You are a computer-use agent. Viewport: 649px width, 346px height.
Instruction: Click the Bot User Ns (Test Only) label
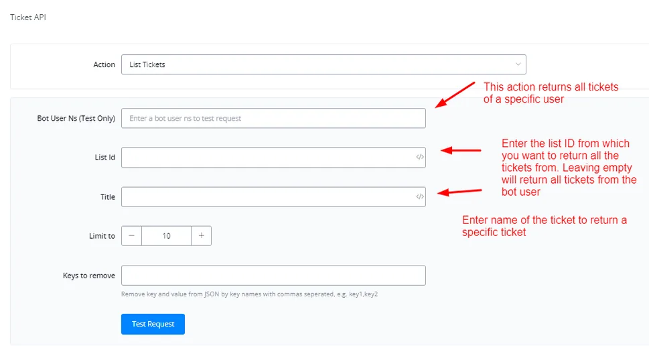76,118
